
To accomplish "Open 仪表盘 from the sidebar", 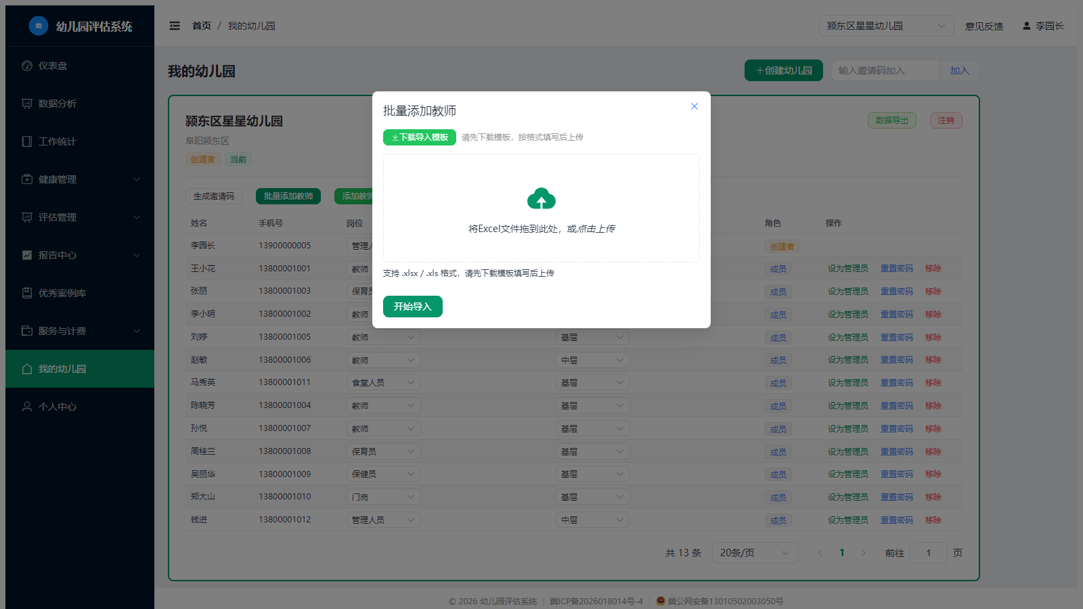I will pyautogui.click(x=80, y=66).
